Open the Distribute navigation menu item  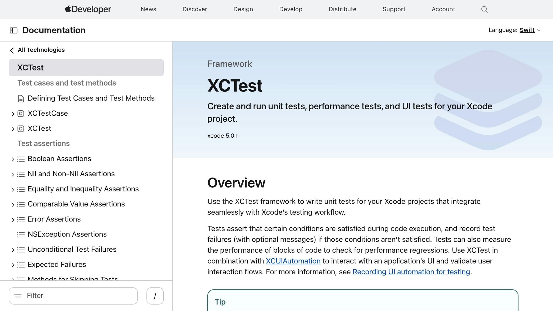point(342,9)
